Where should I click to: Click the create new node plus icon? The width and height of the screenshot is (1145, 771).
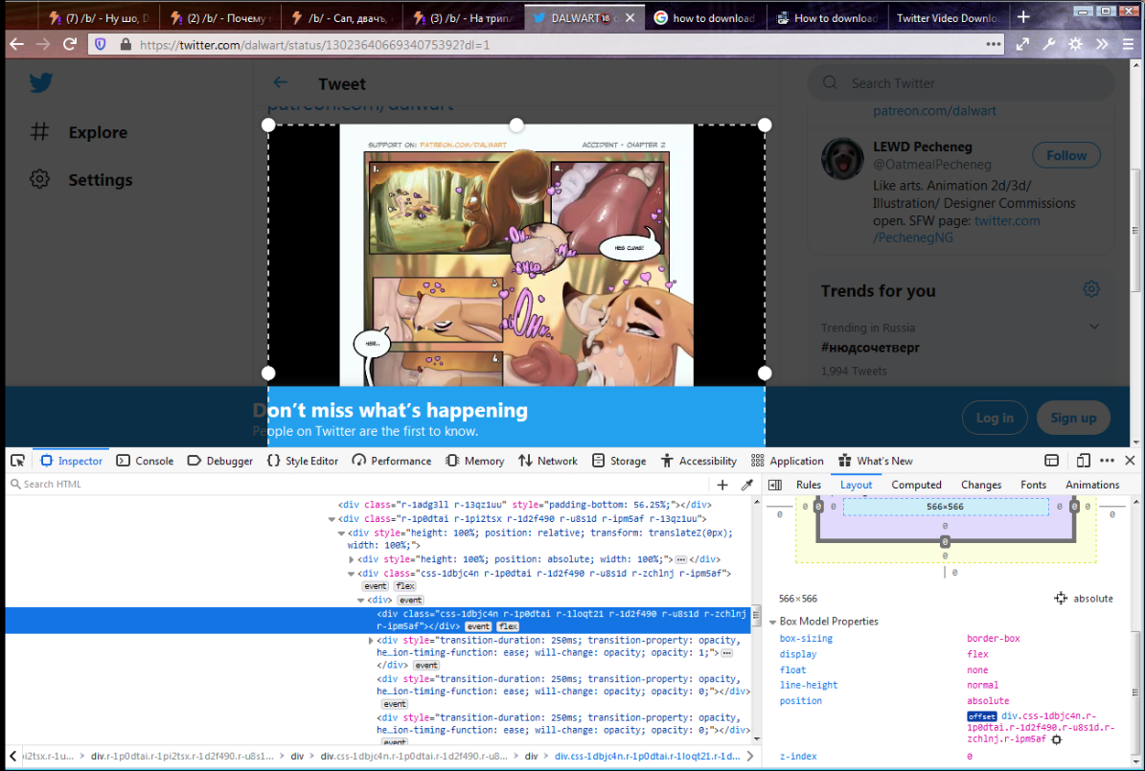click(722, 484)
